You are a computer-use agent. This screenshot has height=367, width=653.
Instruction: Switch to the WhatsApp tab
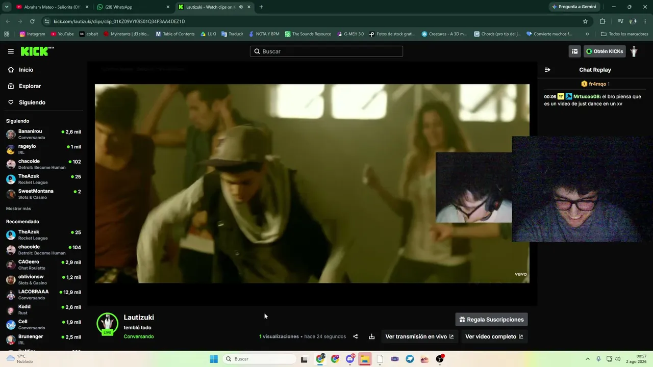(134, 7)
